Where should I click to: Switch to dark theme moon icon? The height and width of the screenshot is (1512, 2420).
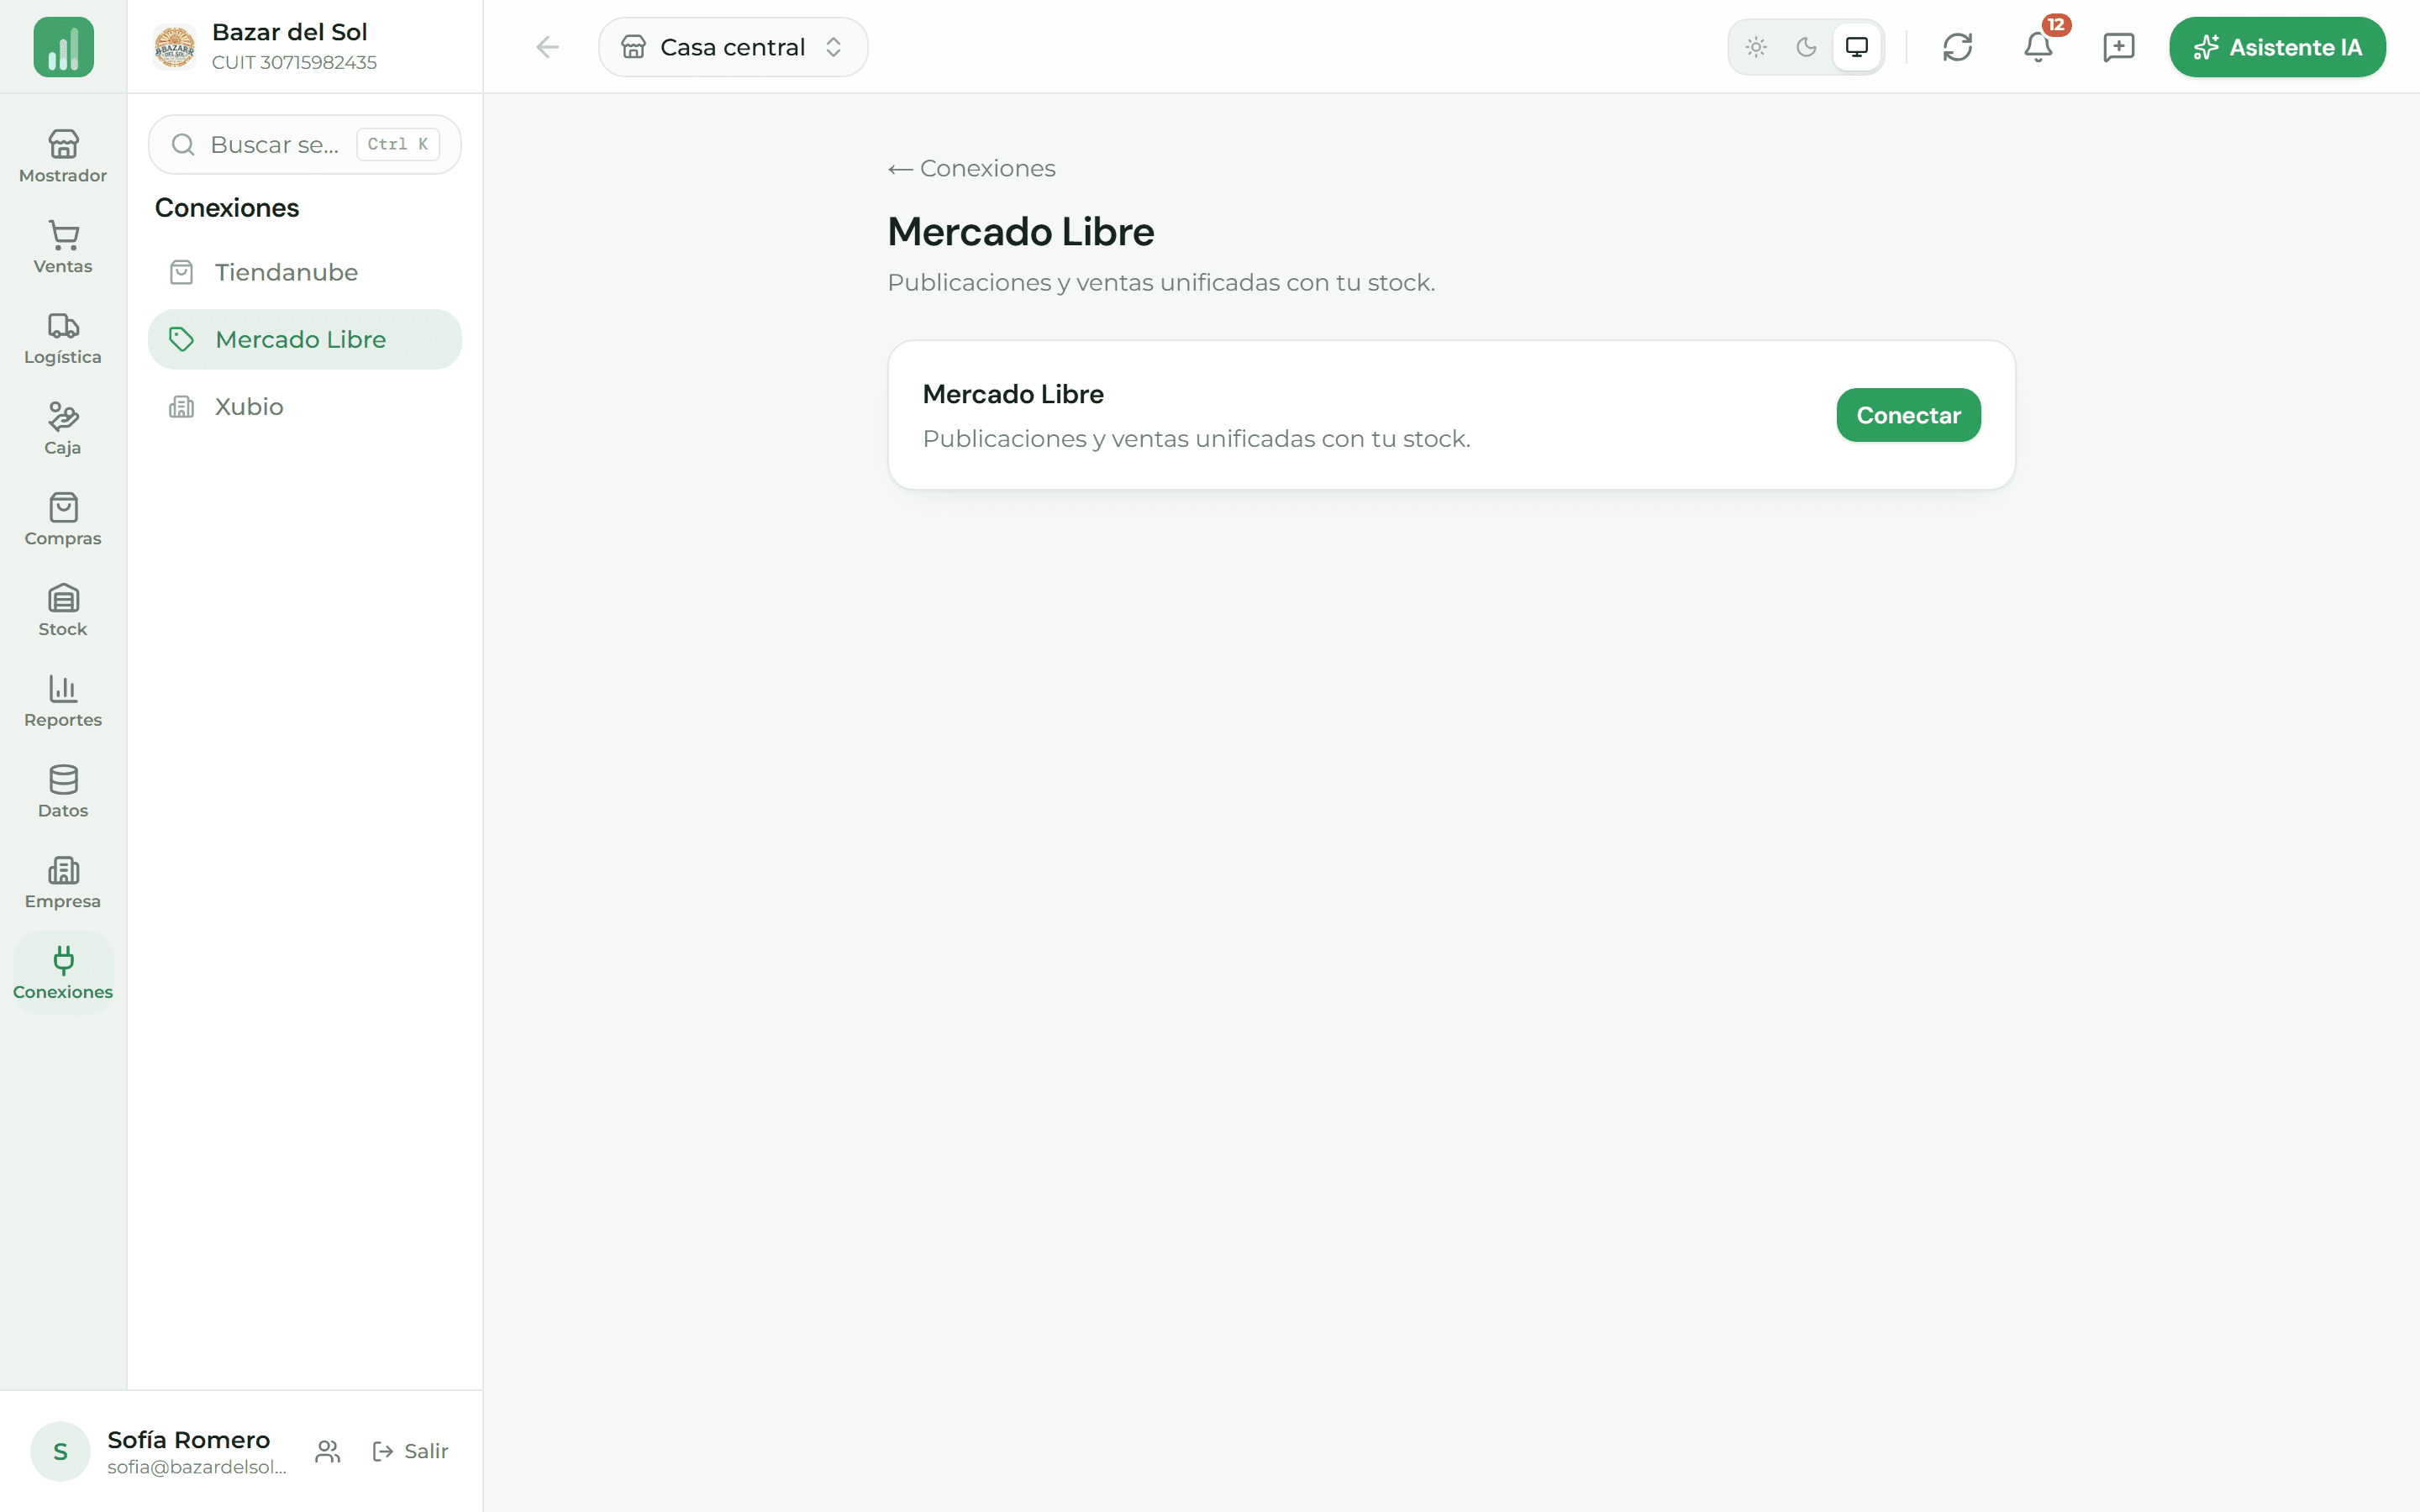pyautogui.click(x=1806, y=47)
